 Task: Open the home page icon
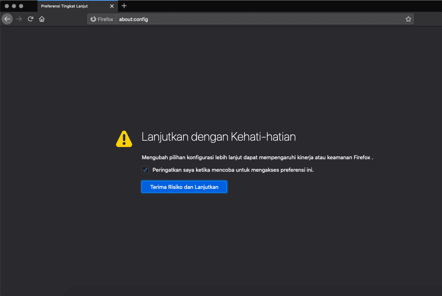coord(42,19)
